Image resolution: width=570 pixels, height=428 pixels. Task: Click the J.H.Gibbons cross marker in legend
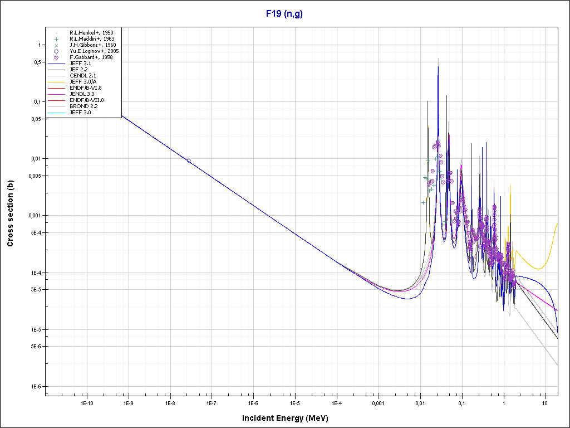point(57,45)
